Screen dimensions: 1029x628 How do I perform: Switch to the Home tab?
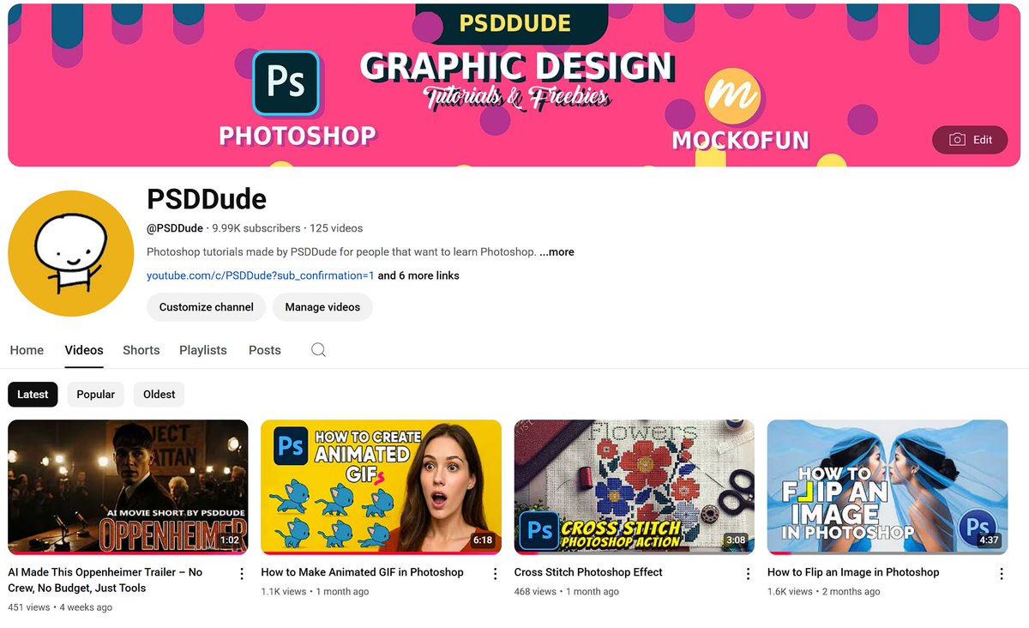[x=27, y=350]
